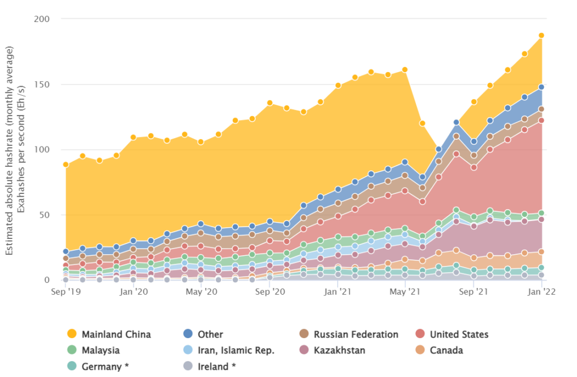Click the Canada orange legend marker
This screenshot has width=577, height=377.
[420, 350]
